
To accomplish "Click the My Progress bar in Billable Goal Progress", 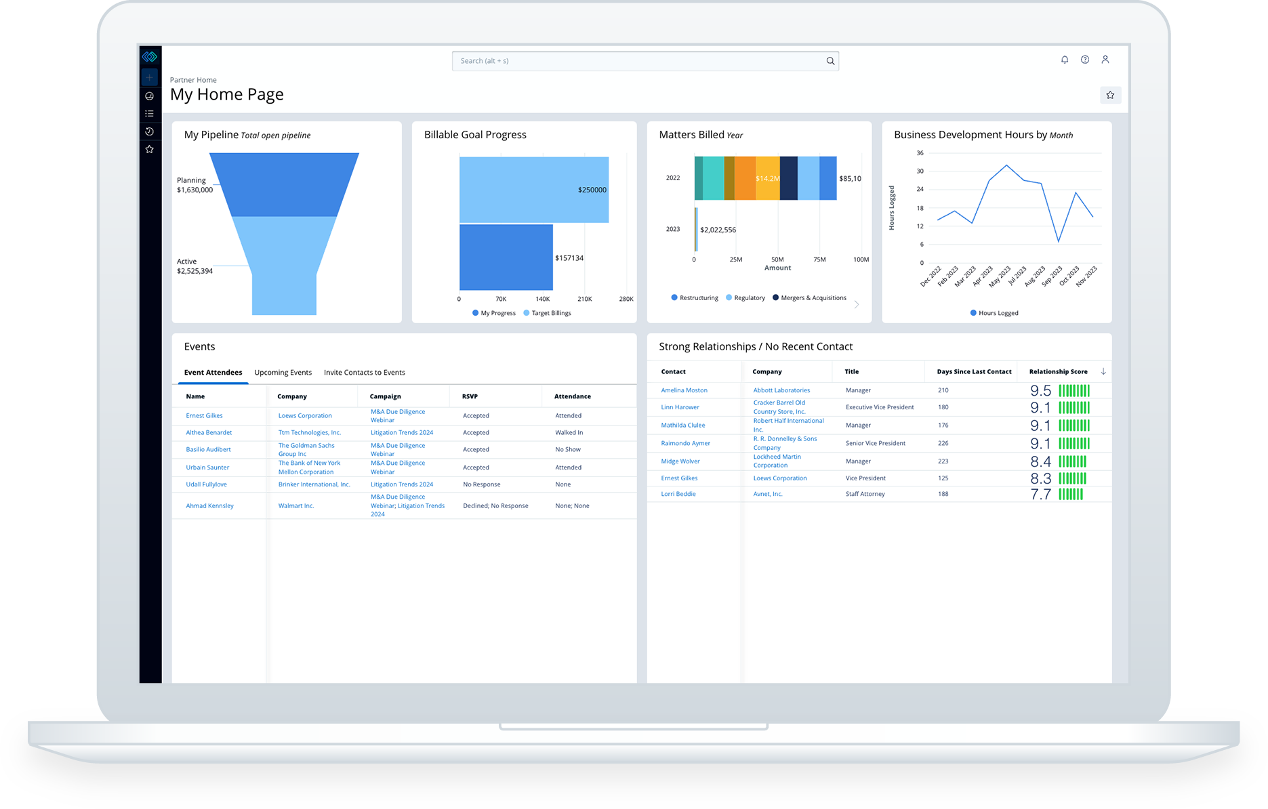I will 506,258.
